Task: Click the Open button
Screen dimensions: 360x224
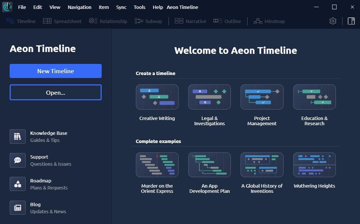Action: [55, 92]
